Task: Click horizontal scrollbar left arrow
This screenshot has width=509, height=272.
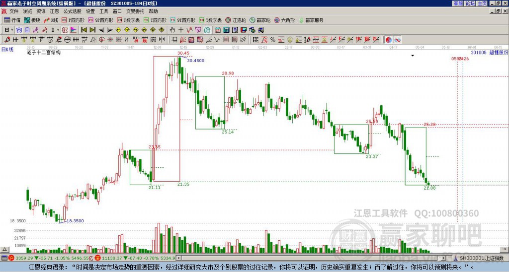Action: (x=178, y=258)
